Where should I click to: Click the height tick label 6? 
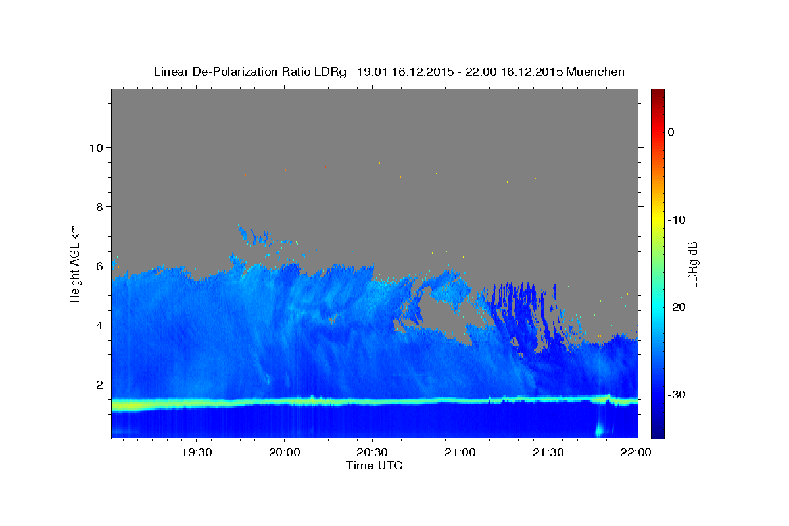click(x=100, y=266)
